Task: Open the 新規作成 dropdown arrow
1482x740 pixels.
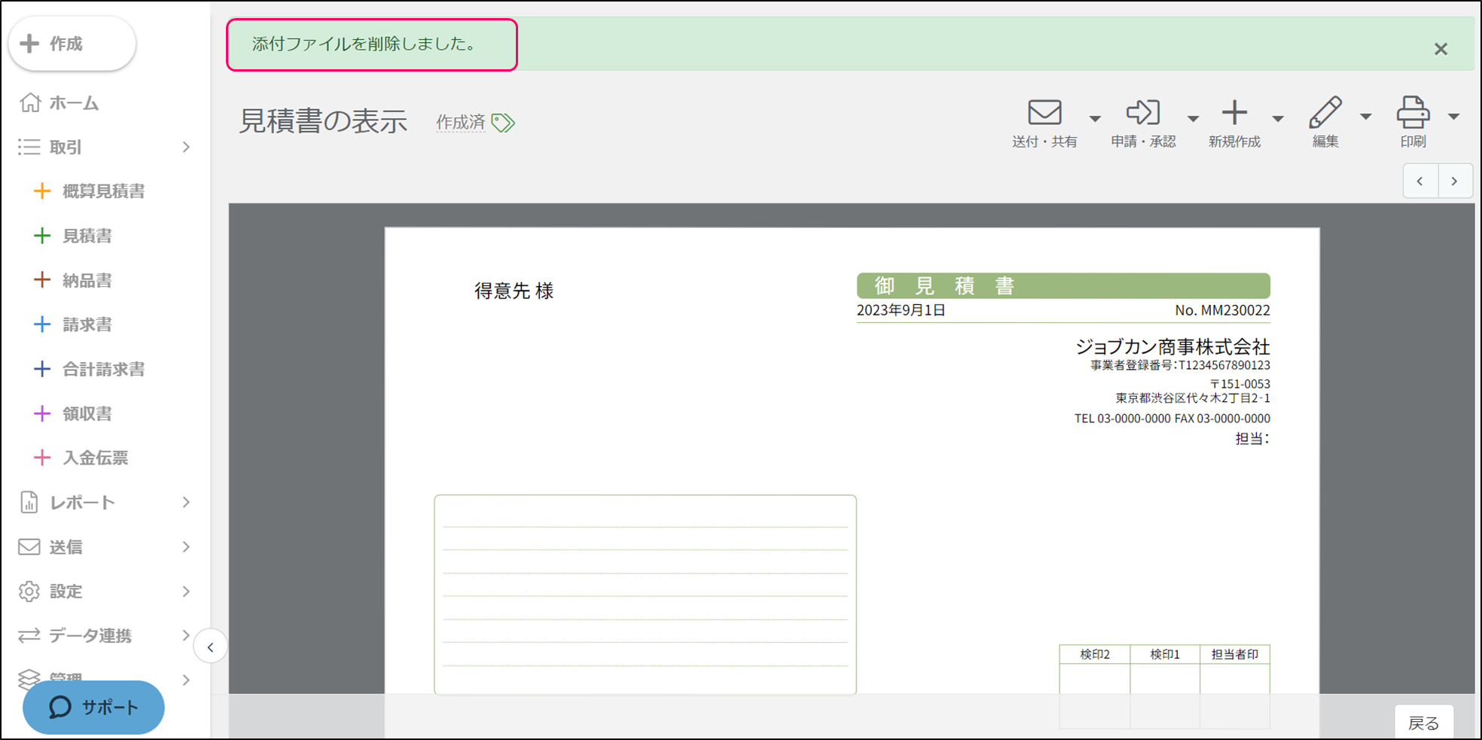Action: click(1278, 118)
